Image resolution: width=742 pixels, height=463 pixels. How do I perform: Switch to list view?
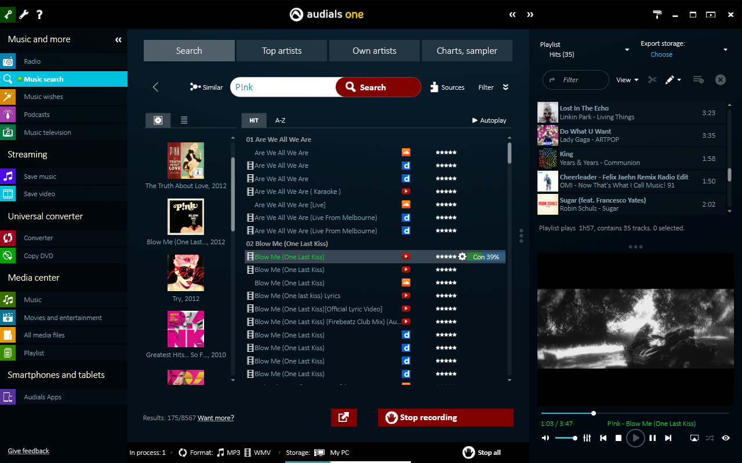pyautogui.click(x=184, y=120)
